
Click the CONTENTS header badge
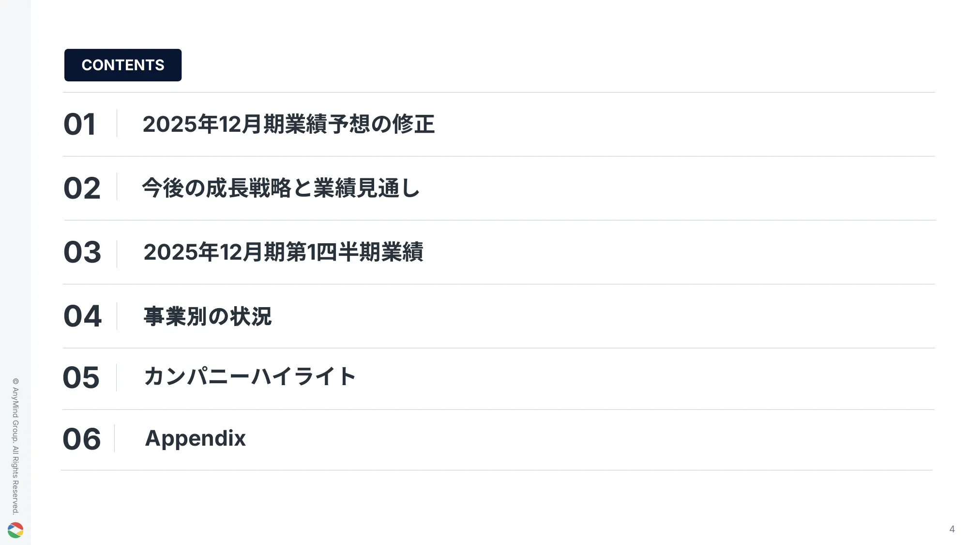pos(123,65)
